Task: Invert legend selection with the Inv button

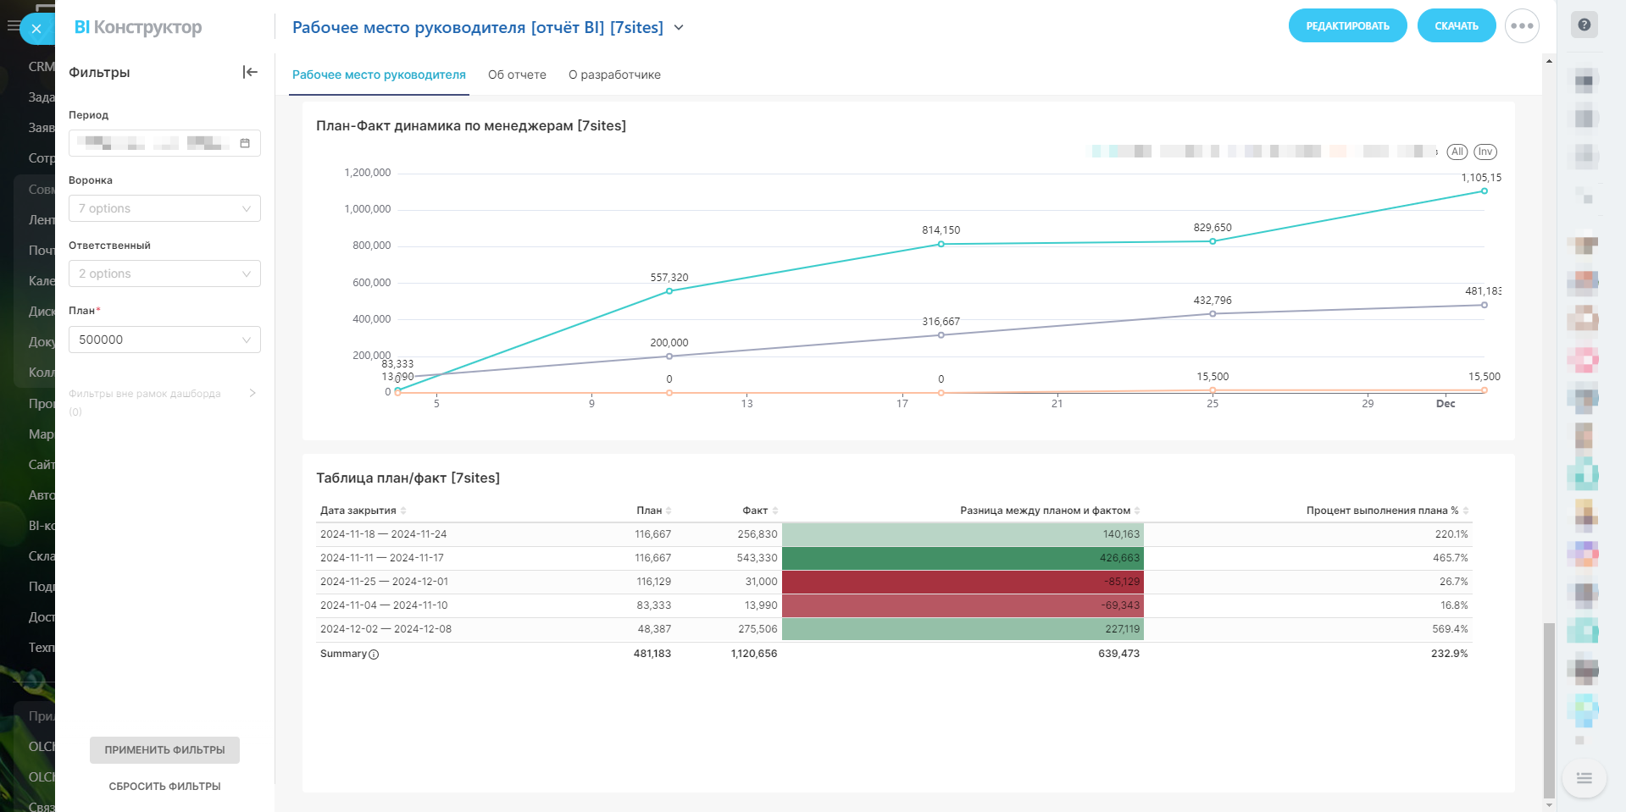Action: [x=1485, y=152]
